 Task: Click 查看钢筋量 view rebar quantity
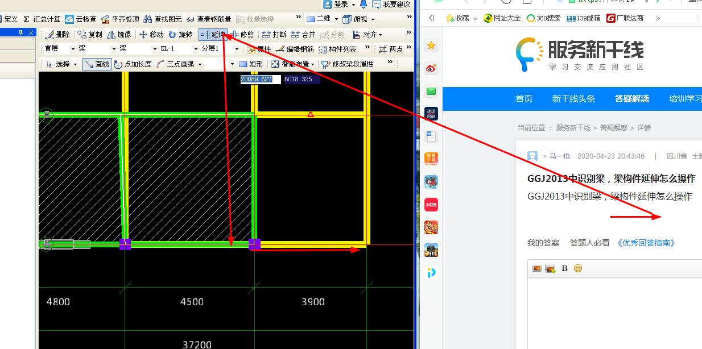(x=209, y=19)
